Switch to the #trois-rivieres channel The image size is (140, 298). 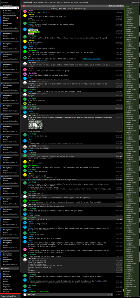click(x=7, y=5)
